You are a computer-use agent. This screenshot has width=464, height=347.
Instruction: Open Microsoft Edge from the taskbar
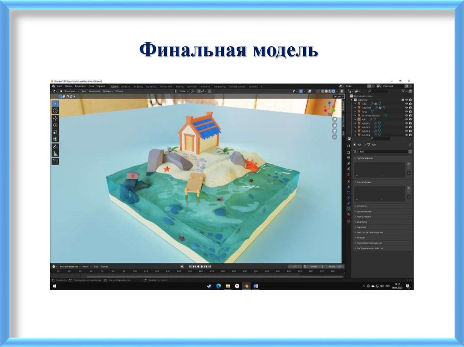click(218, 286)
